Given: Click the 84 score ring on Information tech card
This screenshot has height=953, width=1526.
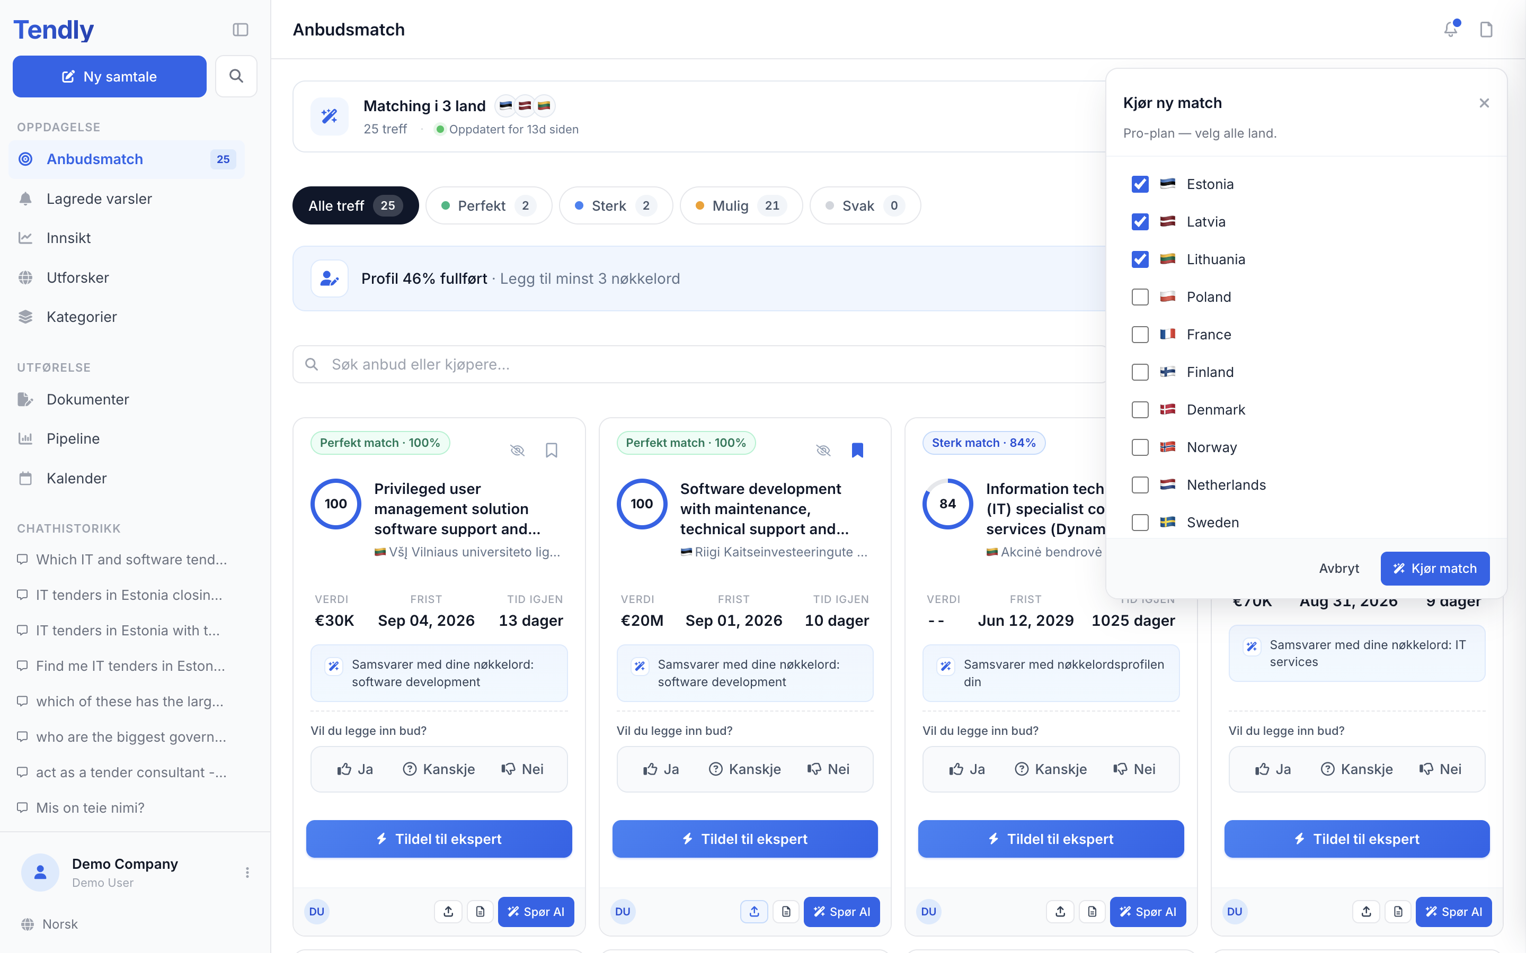Looking at the screenshot, I should (x=947, y=504).
